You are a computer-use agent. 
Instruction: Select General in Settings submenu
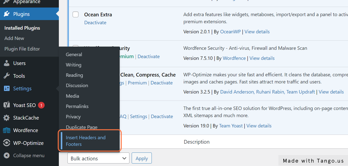click(74, 55)
